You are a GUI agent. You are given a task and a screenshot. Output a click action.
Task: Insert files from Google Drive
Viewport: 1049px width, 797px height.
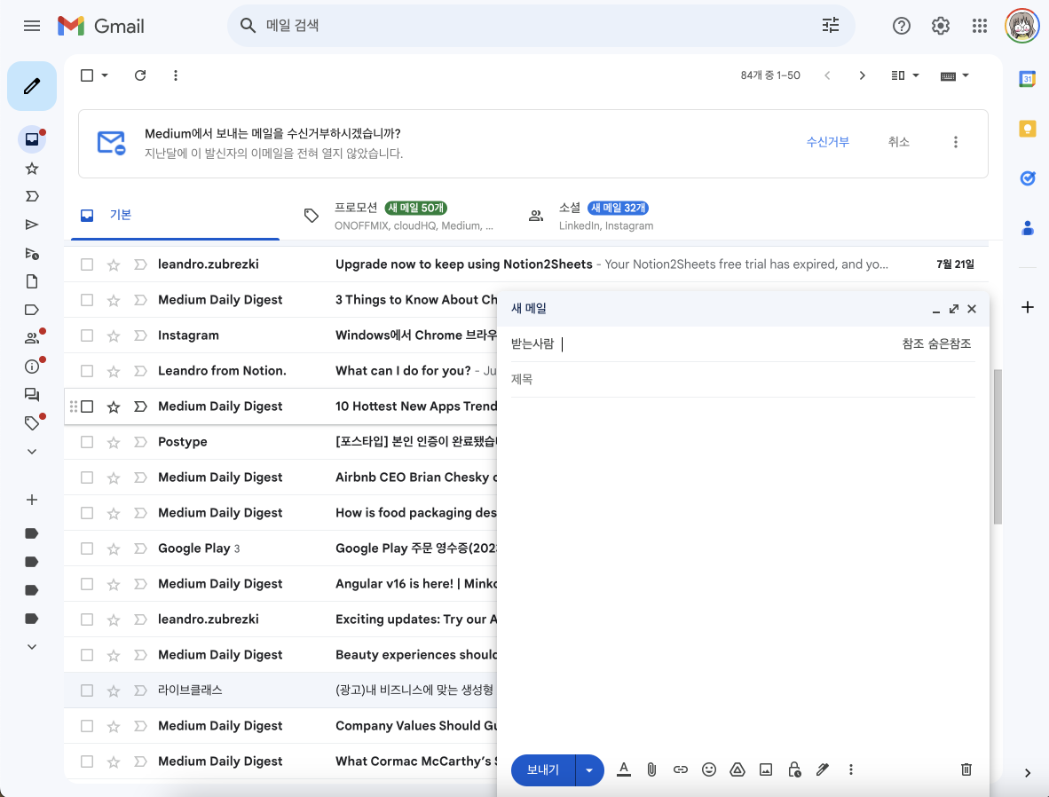pos(737,769)
